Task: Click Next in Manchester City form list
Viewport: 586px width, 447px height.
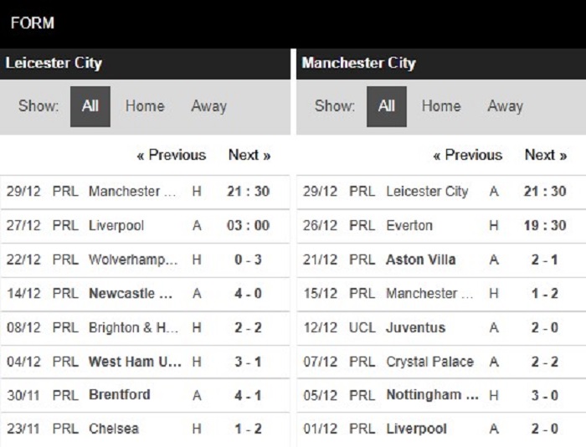Action: 546,155
